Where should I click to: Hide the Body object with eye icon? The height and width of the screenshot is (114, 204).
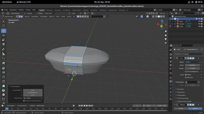click(x=199, y=21)
